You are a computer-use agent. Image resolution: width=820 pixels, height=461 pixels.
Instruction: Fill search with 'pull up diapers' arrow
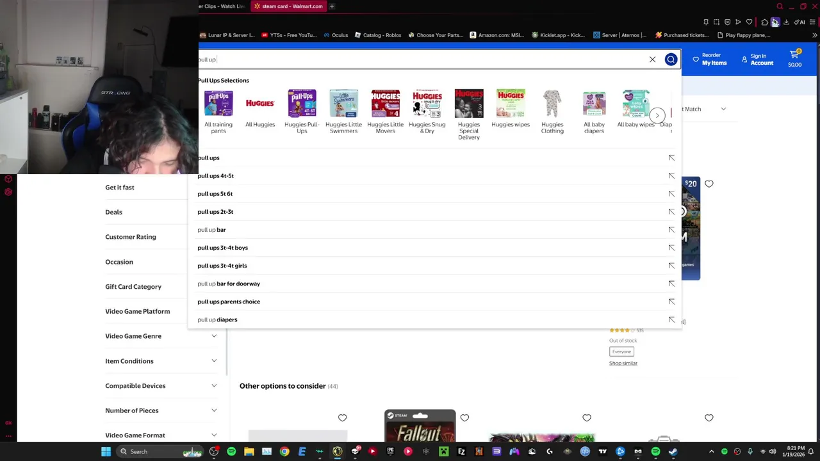point(671,319)
